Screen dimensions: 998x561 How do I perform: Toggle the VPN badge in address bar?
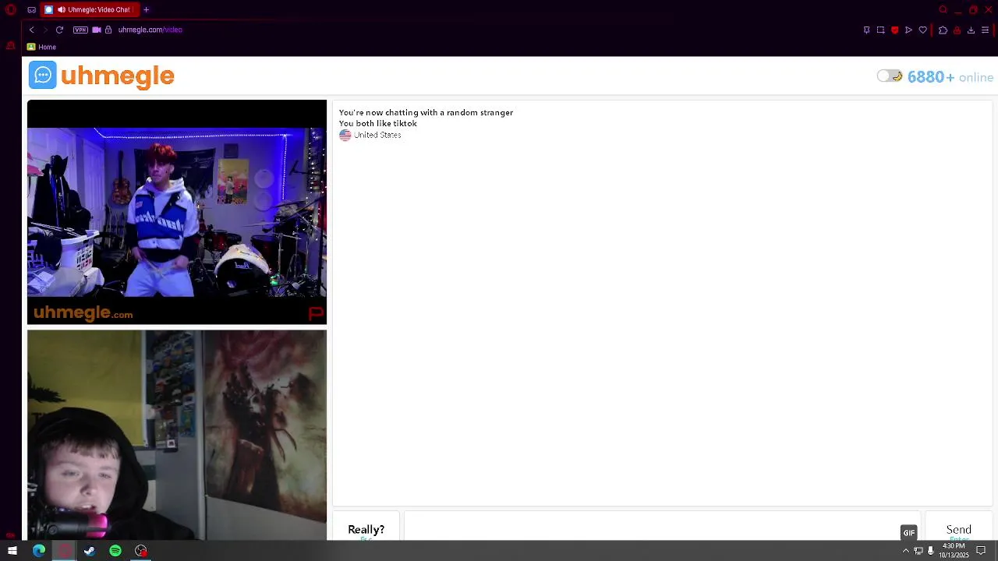pyautogui.click(x=80, y=30)
